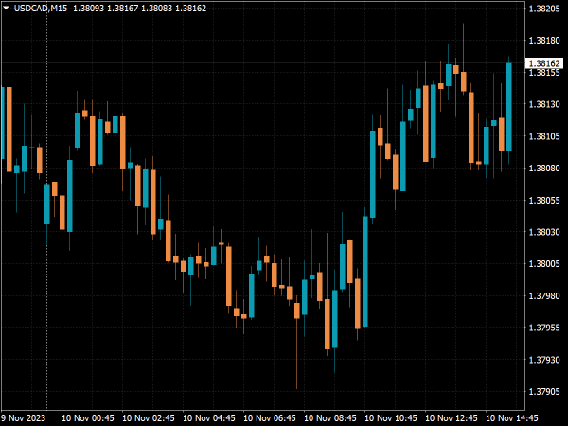Select the 10 Nov 10:45 time label
This screenshot has height=426, width=568.
pyautogui.click(x=390, y=418)
